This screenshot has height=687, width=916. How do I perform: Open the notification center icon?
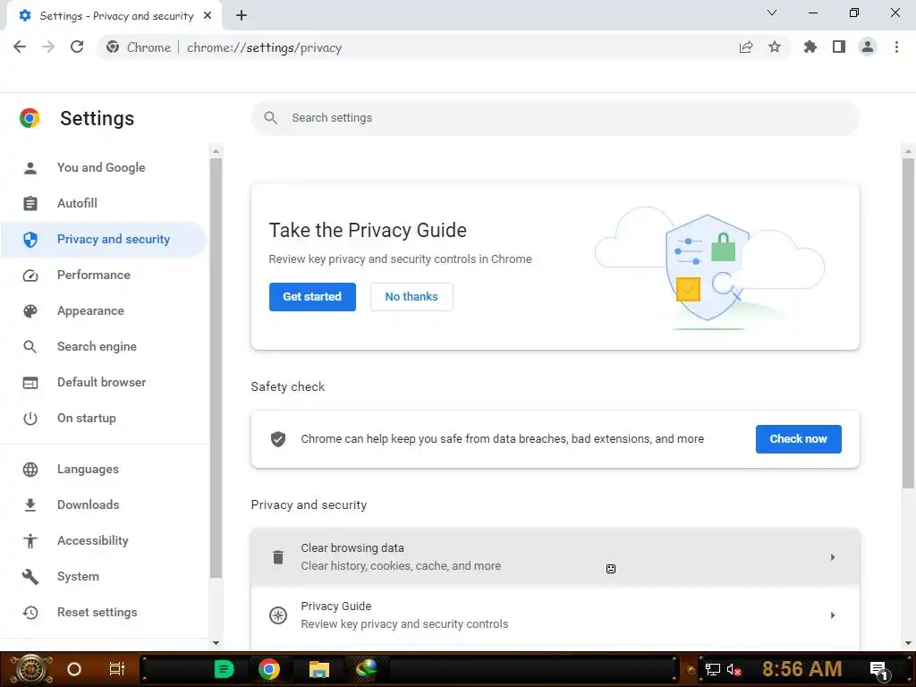880,670
